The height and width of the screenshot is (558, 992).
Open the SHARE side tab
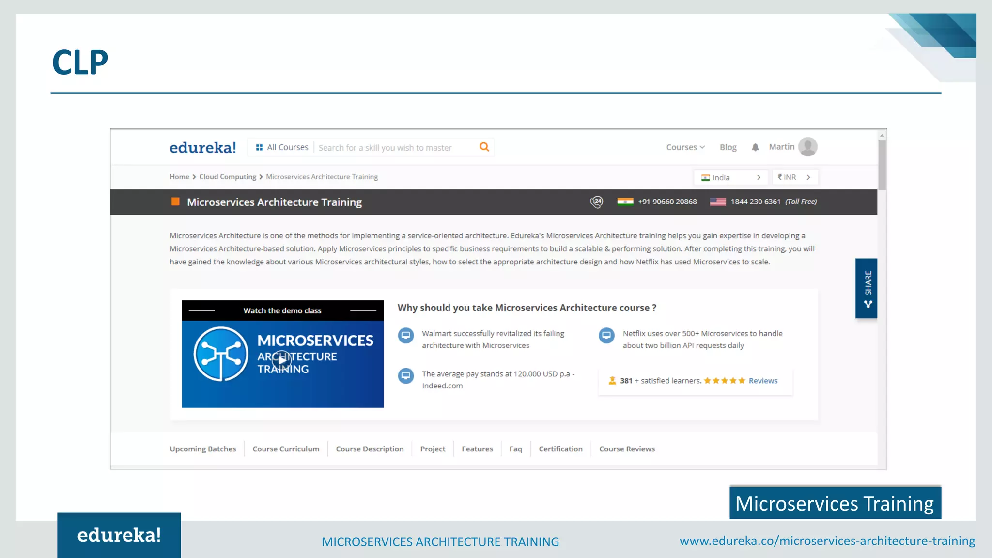tap(867, 288)
